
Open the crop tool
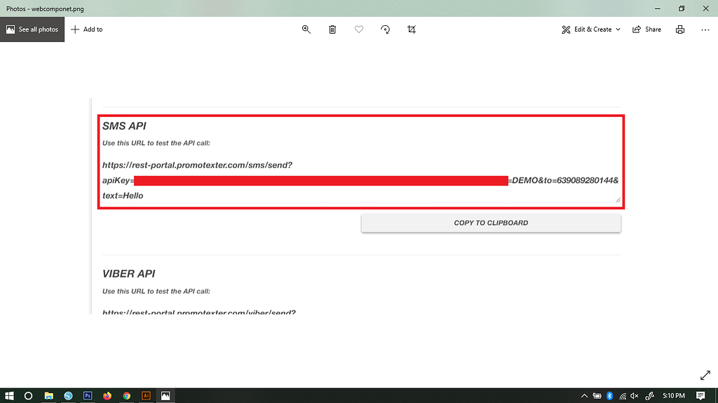pyautogui.click(x=412, y=29)
